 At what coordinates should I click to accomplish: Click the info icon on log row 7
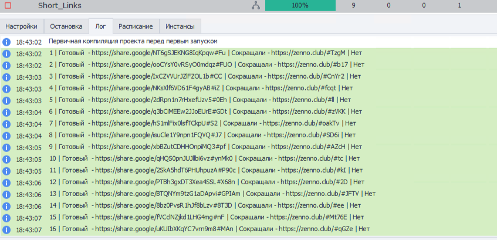tap(6, 124)
